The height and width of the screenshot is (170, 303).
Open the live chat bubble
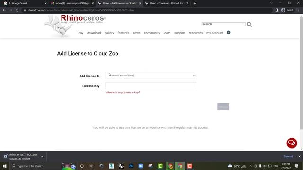point(292,143)
